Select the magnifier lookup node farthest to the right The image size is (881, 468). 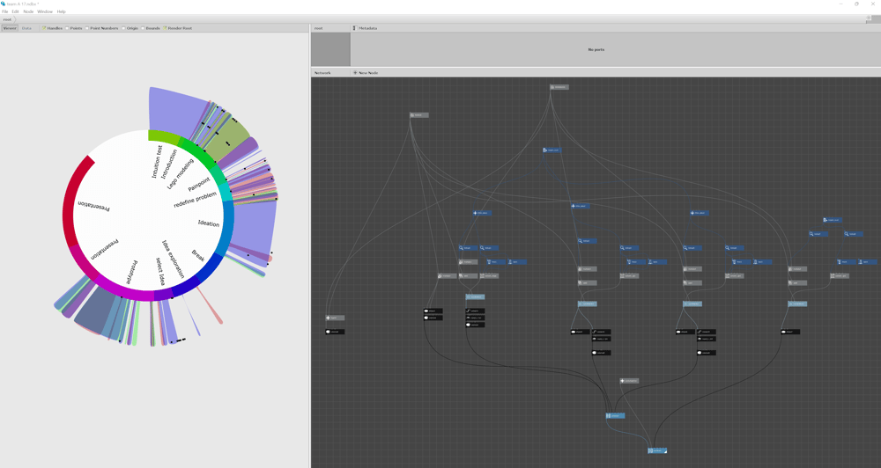(853, 234)
